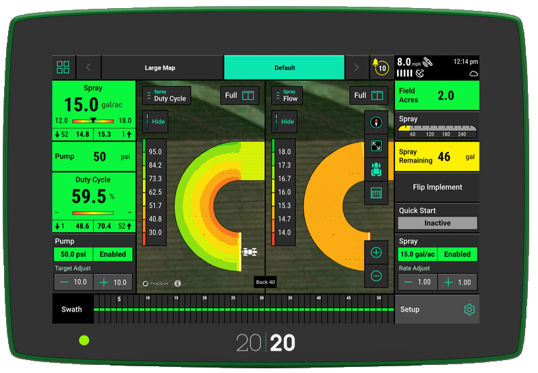538x373 pixels.
Task: Toggle Pump Enabled button
Action: [x=113, y=254]
